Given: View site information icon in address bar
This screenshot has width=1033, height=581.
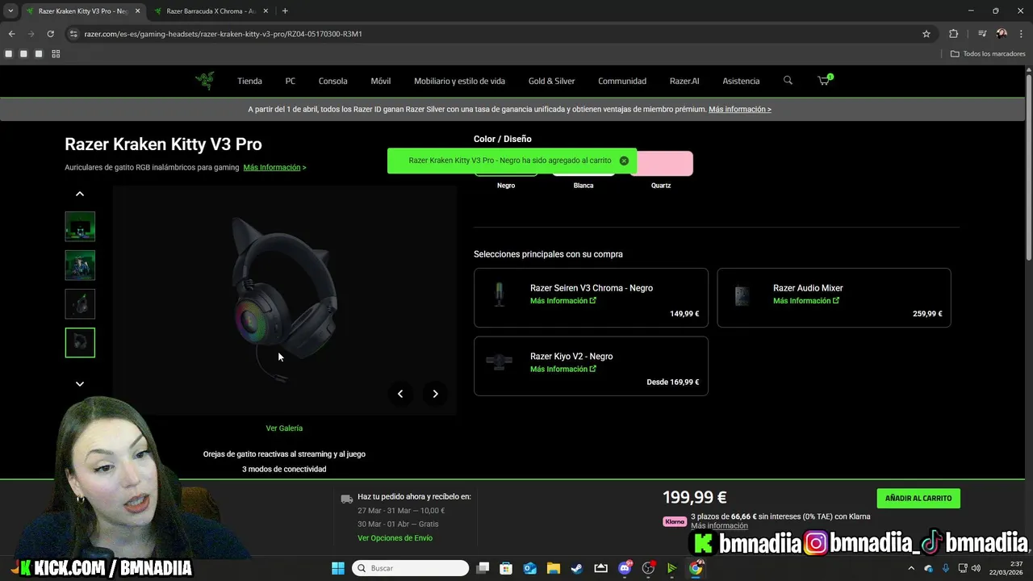Looking at the screenshot, I should coord(73,34).
